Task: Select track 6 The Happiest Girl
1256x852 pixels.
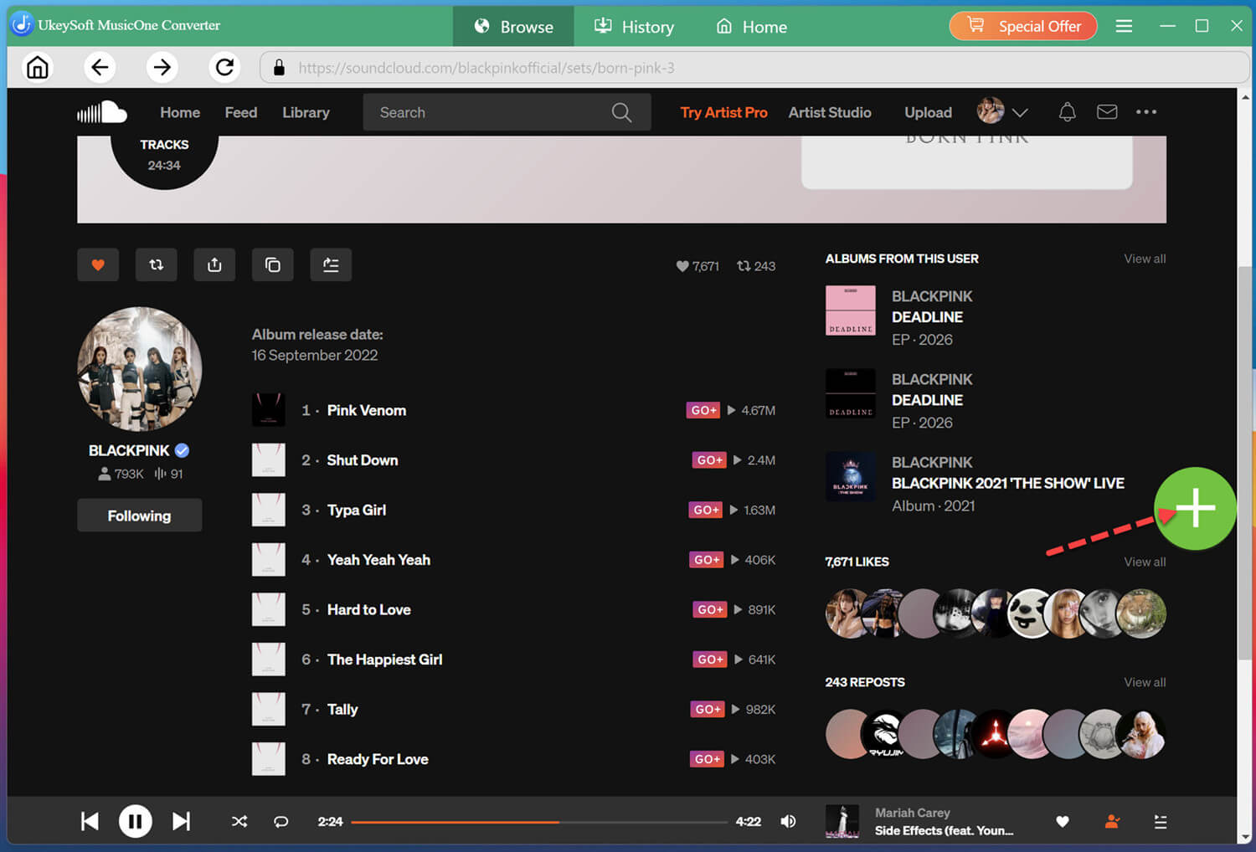Action: pyautogui.click(x=384, y=660)
